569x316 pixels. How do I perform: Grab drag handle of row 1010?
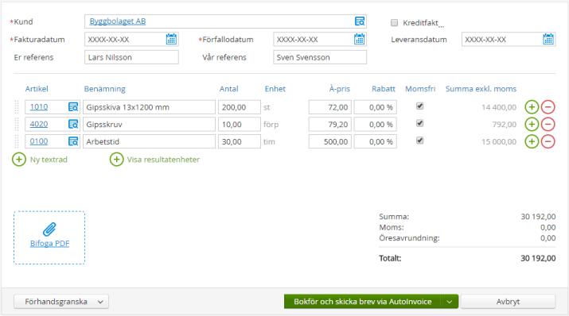click(17, 106)
